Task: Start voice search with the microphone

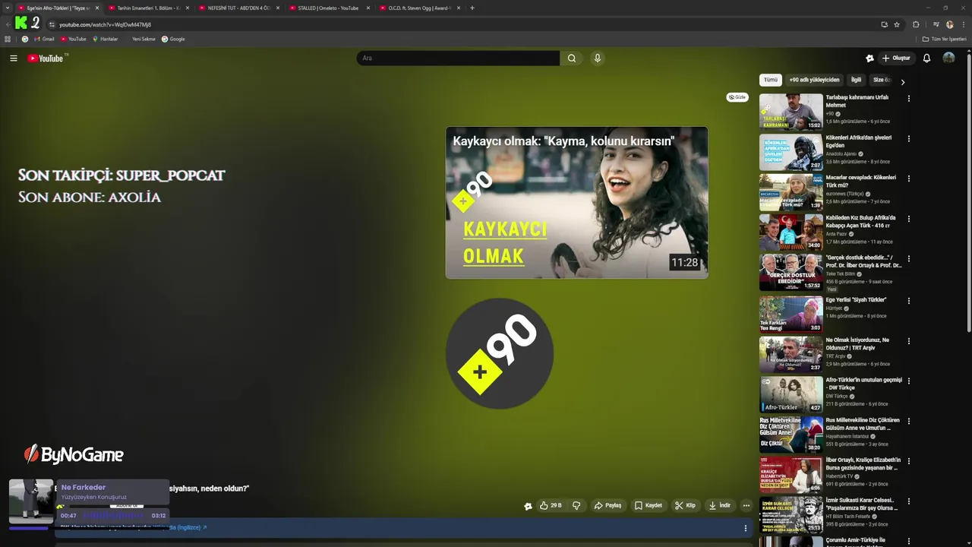Action: (598, 58)
